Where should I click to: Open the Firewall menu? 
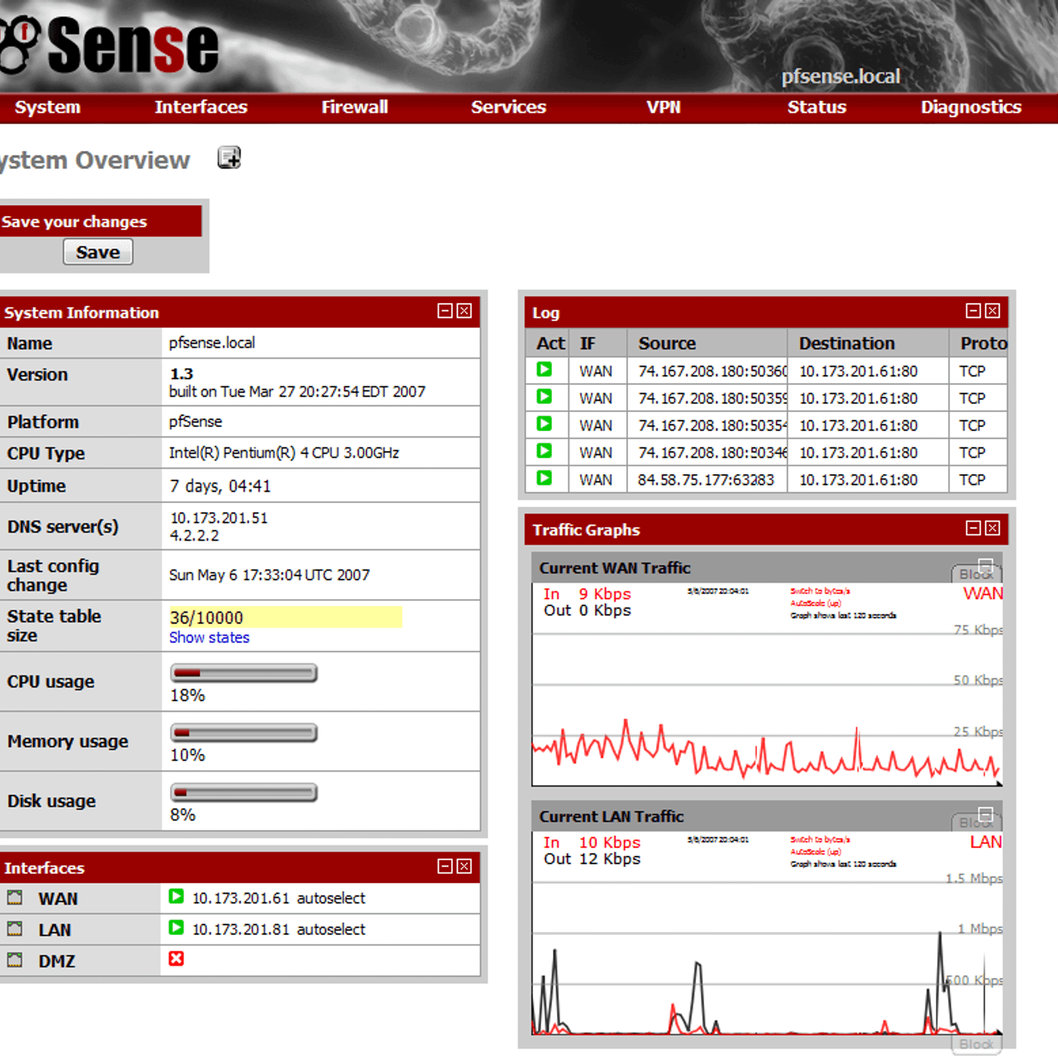[x=354, y=107]
